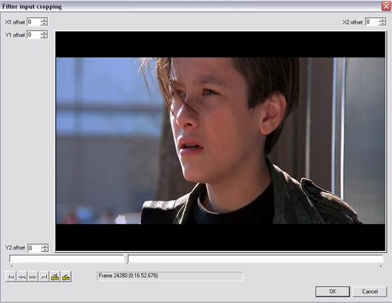The height and width of the screenshot is (303, 392).
Task: Decrease Y2 offset with the down spinner arrow
Action: pos(44,250)
